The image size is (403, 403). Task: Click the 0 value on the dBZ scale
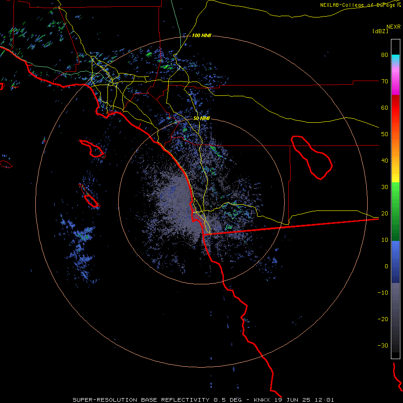tap(386, 266)
